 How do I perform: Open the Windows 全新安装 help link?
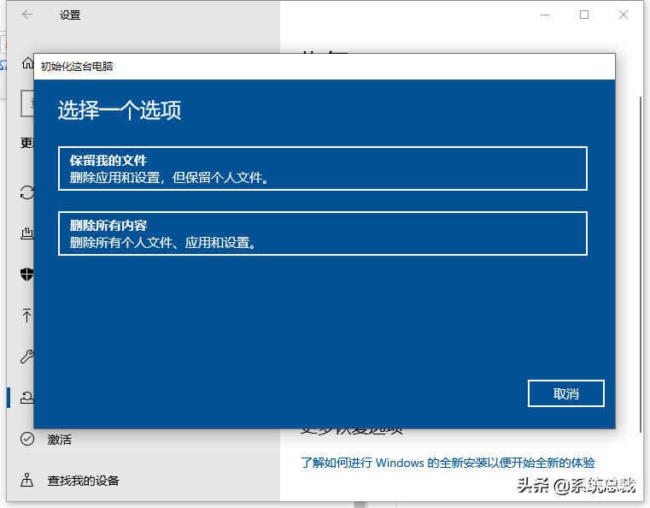(448, 463)
